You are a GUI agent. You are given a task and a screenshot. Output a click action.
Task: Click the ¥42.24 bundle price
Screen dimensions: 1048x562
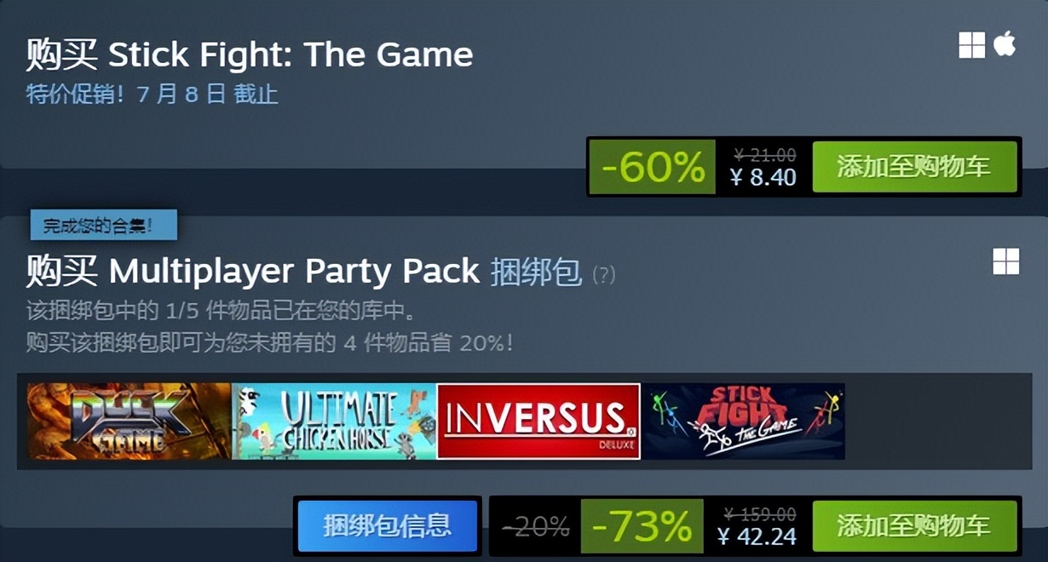coord(757,536)
